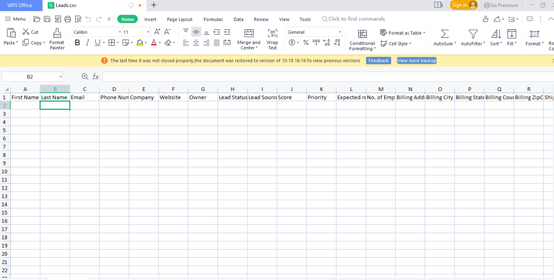Increase font size with the A+ icon

pos(157,32)
